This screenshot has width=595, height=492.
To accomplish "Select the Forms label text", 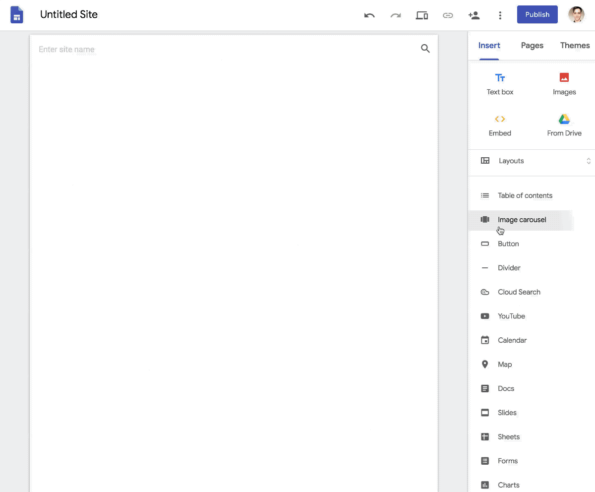I will point(508,461).
